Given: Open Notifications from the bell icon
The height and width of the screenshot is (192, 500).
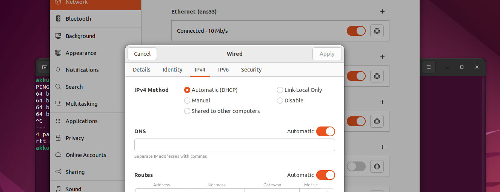Looking at the screenshot, I should (58, 70).
